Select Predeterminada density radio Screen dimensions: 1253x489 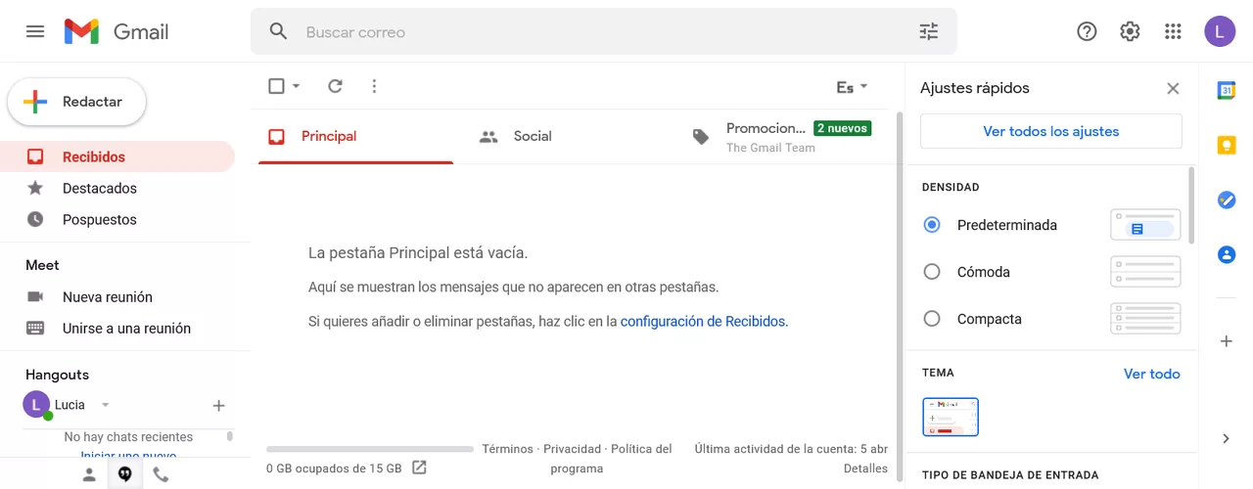(932, 225)
